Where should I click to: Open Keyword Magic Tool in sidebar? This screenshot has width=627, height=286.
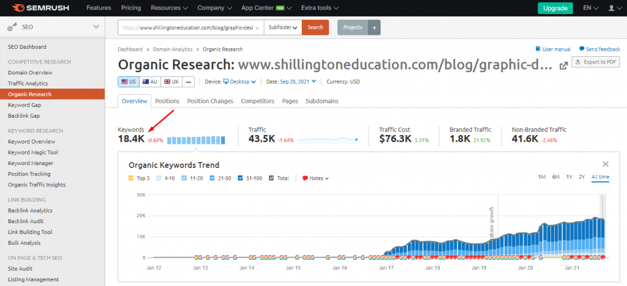point(33,152)
